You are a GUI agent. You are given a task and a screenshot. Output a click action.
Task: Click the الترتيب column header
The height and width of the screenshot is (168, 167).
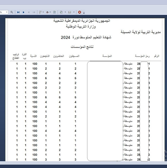click(24, 56)
